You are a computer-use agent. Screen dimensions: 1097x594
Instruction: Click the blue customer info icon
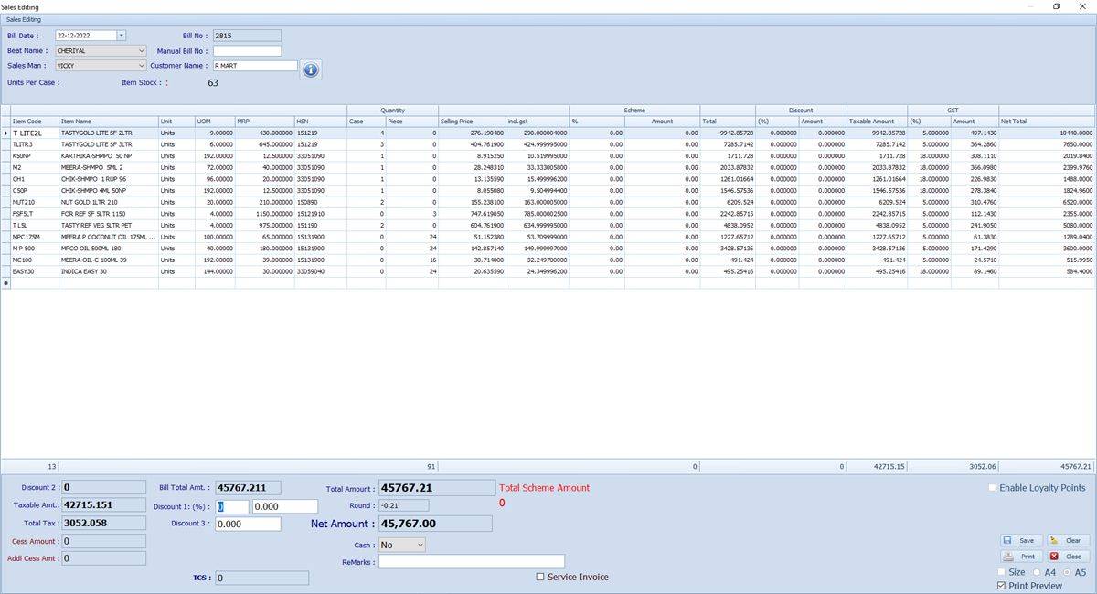311,69
